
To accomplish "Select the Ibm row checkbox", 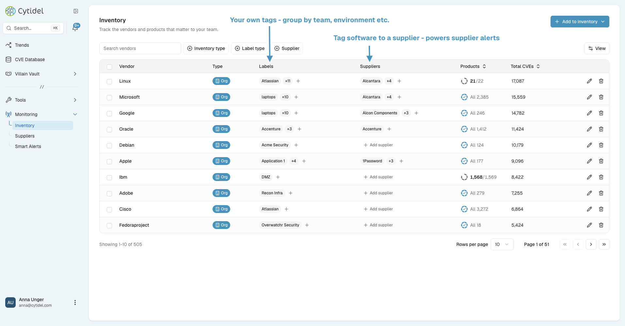I will [109, 178].
